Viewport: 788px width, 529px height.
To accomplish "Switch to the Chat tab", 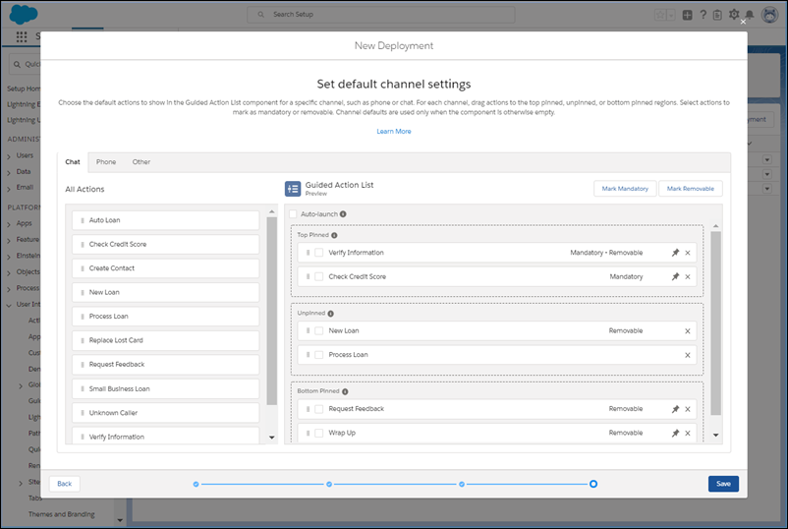I will (x=73, y=162).
